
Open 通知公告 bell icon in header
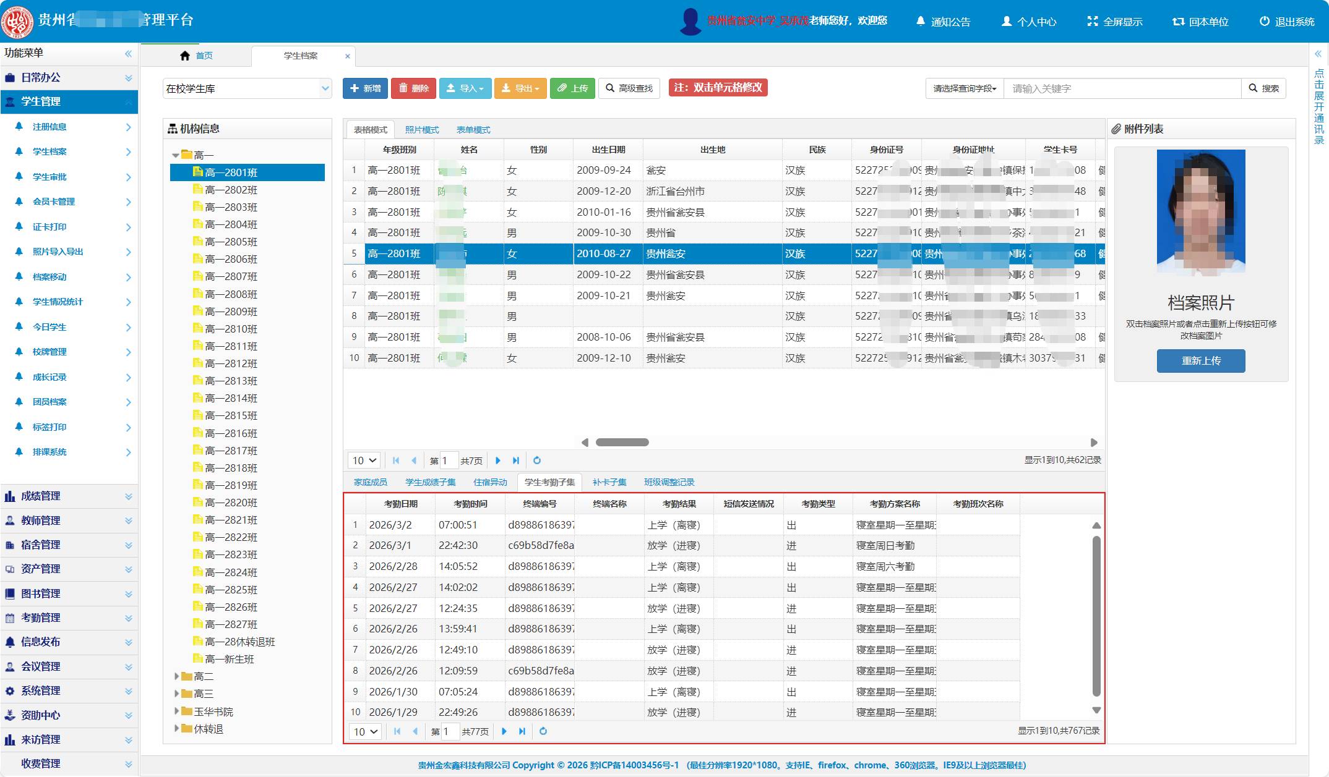click(x=920, y=22)
